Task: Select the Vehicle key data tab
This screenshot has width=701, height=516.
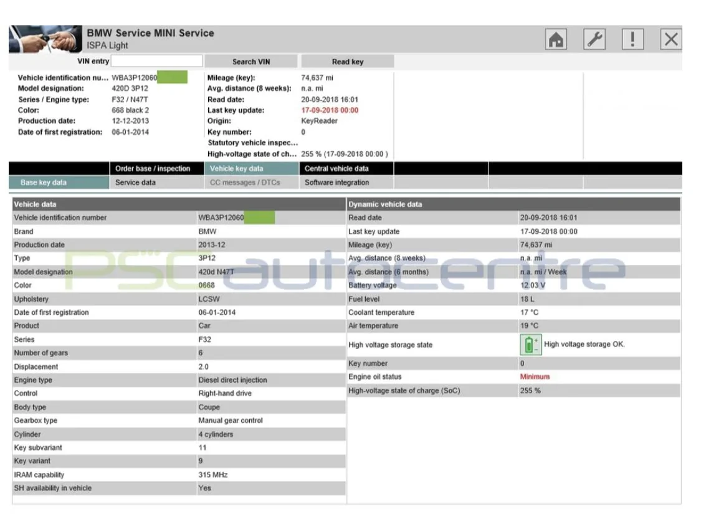Action: [x=252, y=168]
